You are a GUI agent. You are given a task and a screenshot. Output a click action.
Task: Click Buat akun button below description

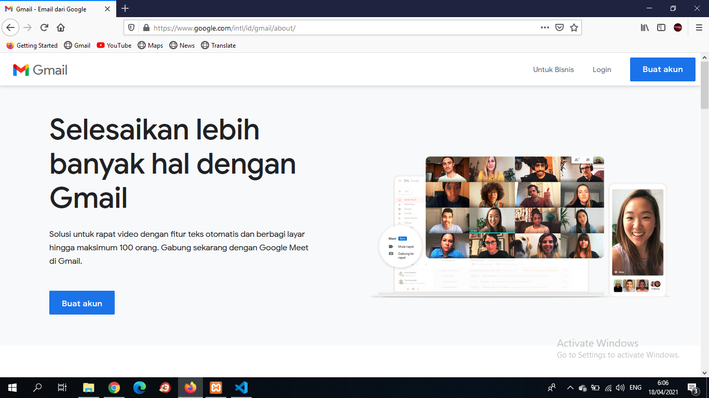point(82,303)
